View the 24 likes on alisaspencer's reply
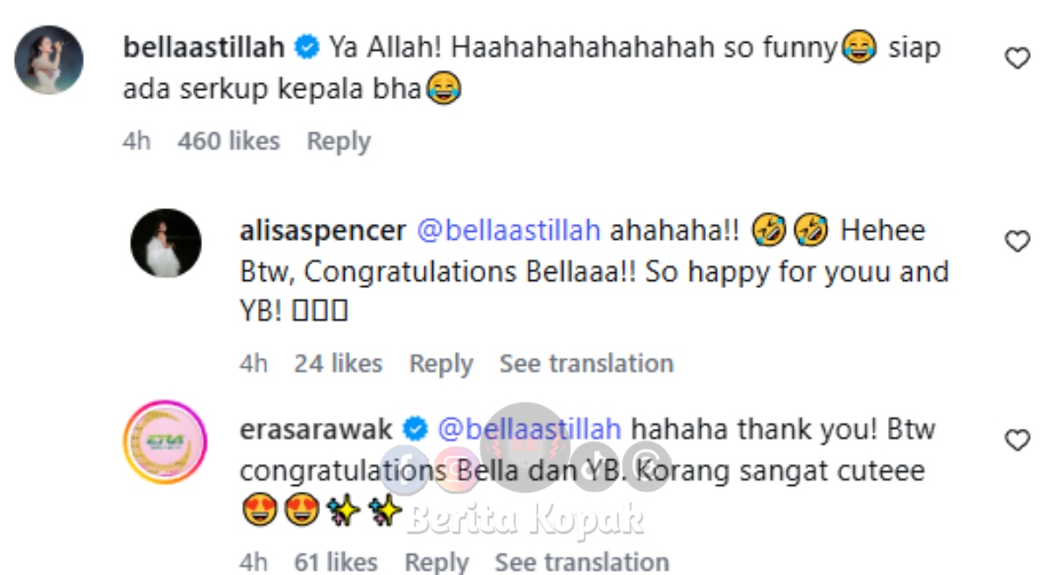This screenshot has width=1050, height=575. tap(338, 364)
